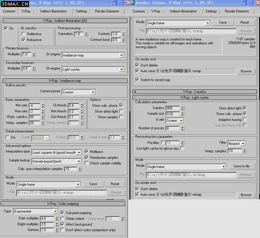Toggle the GI On checkbox

pyautogui.click(x=6, y=28)
